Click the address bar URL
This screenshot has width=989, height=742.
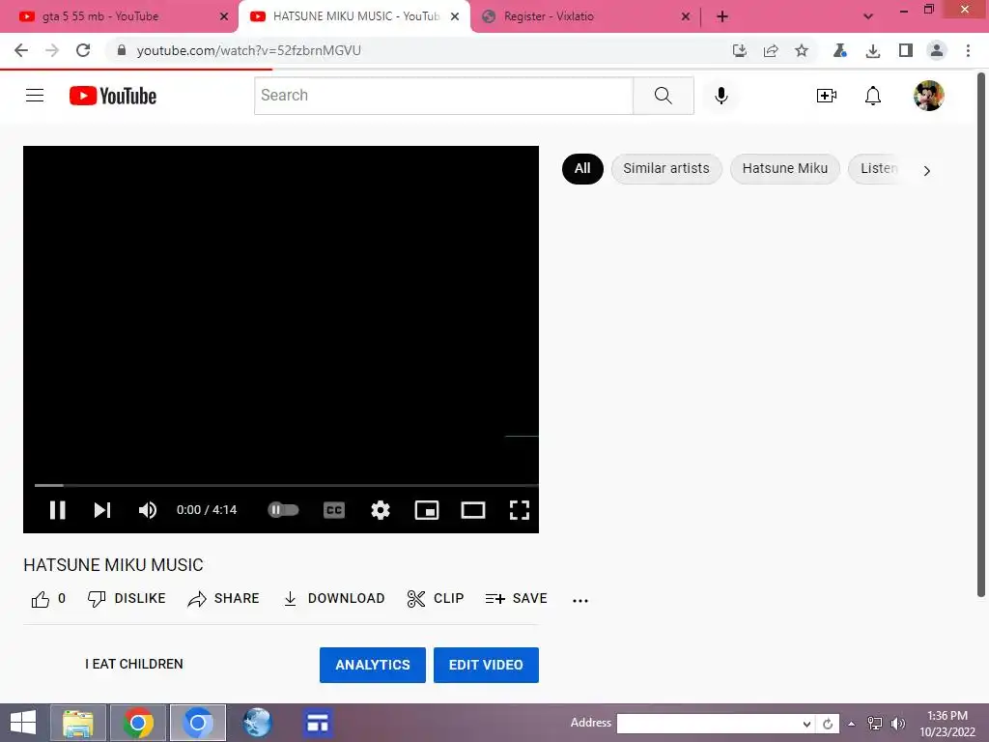click(248, 50)
